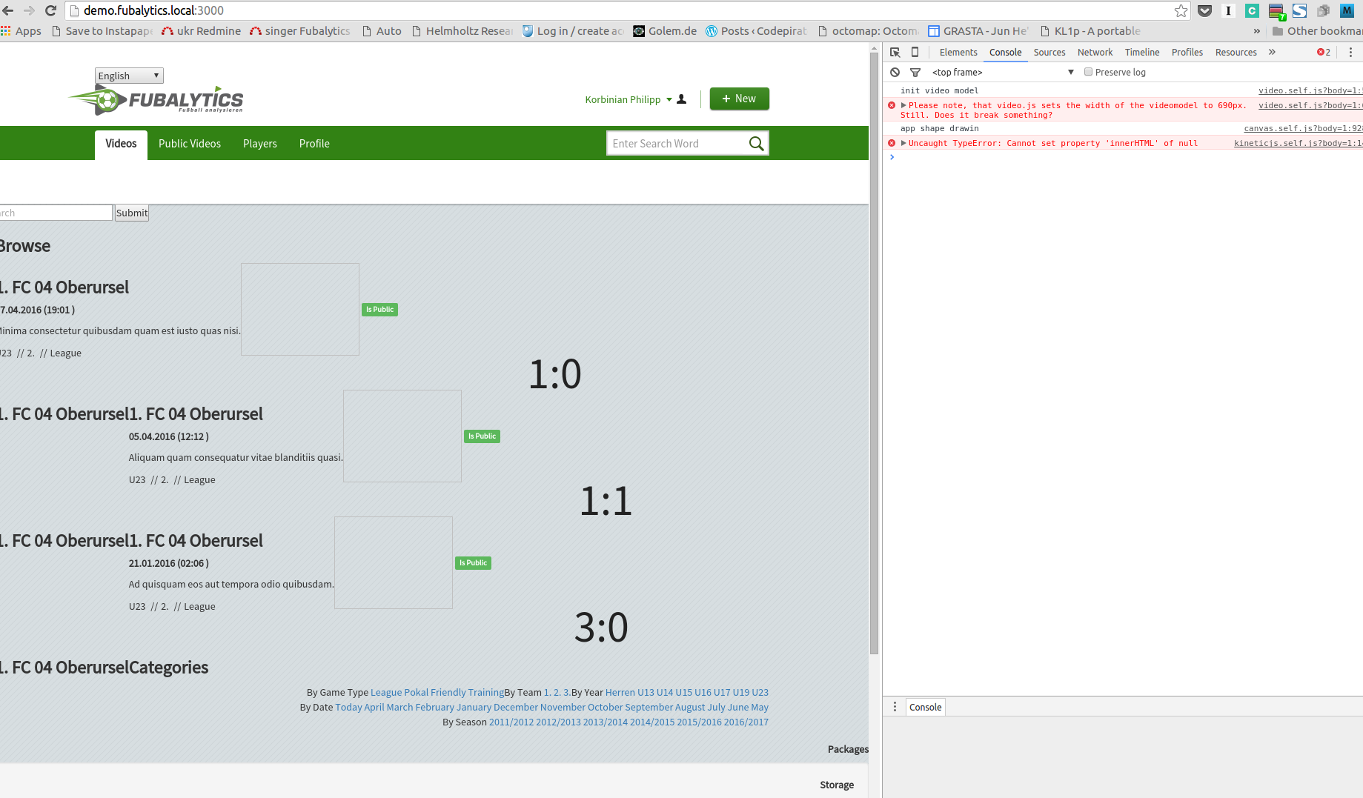Image resolution: width=1363 pixels, height=798 pixels.
Task: Filter by the League game type link
Action: pyautogui.click(x=386, y=692)
